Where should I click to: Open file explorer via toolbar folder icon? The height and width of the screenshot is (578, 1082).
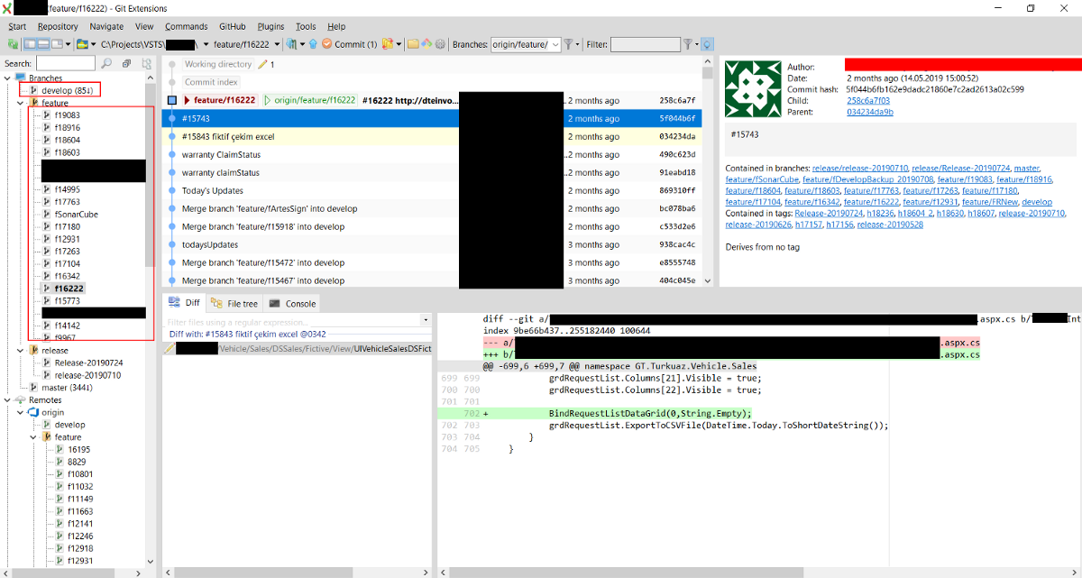412,44
